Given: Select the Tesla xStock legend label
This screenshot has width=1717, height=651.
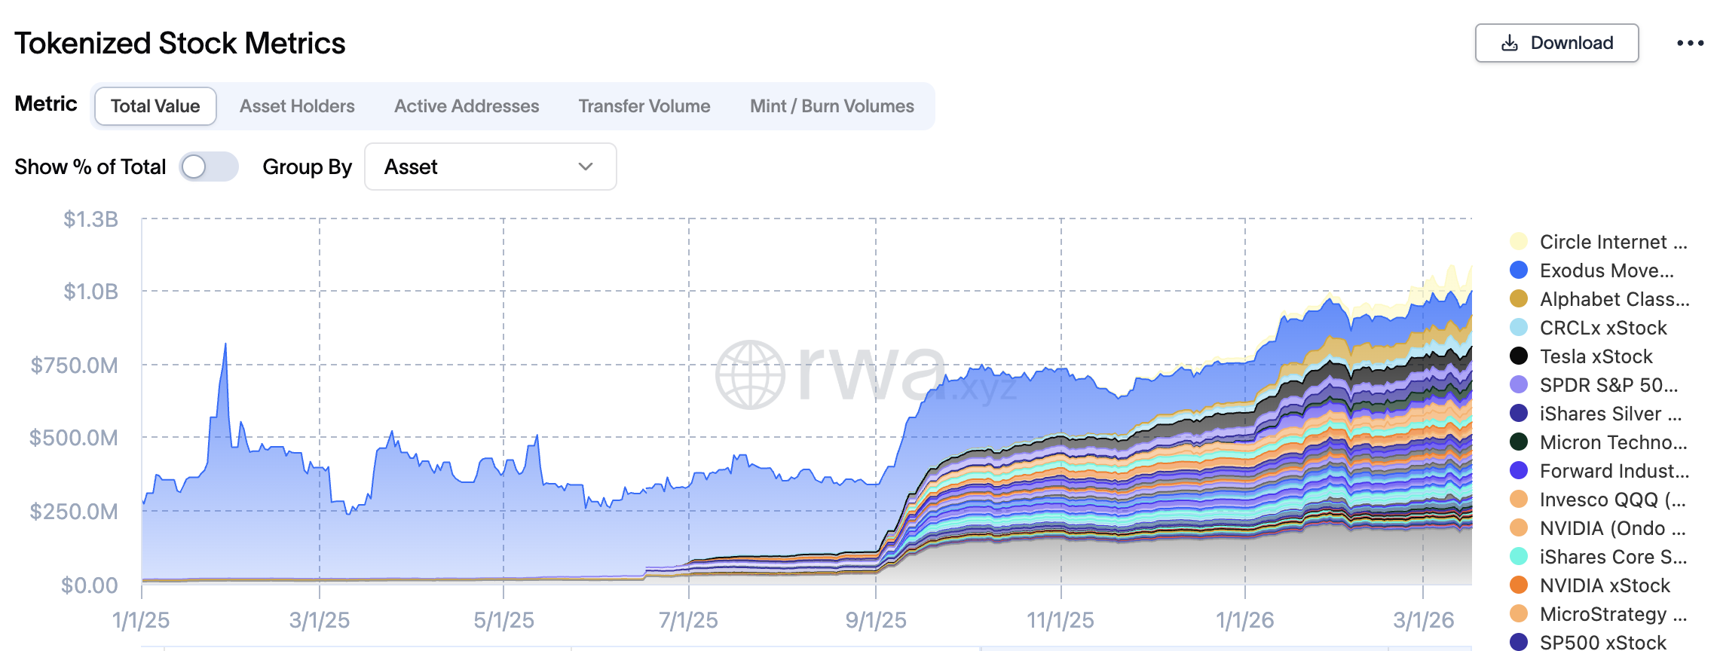Looking at the screenshot, I should 1596,356.
